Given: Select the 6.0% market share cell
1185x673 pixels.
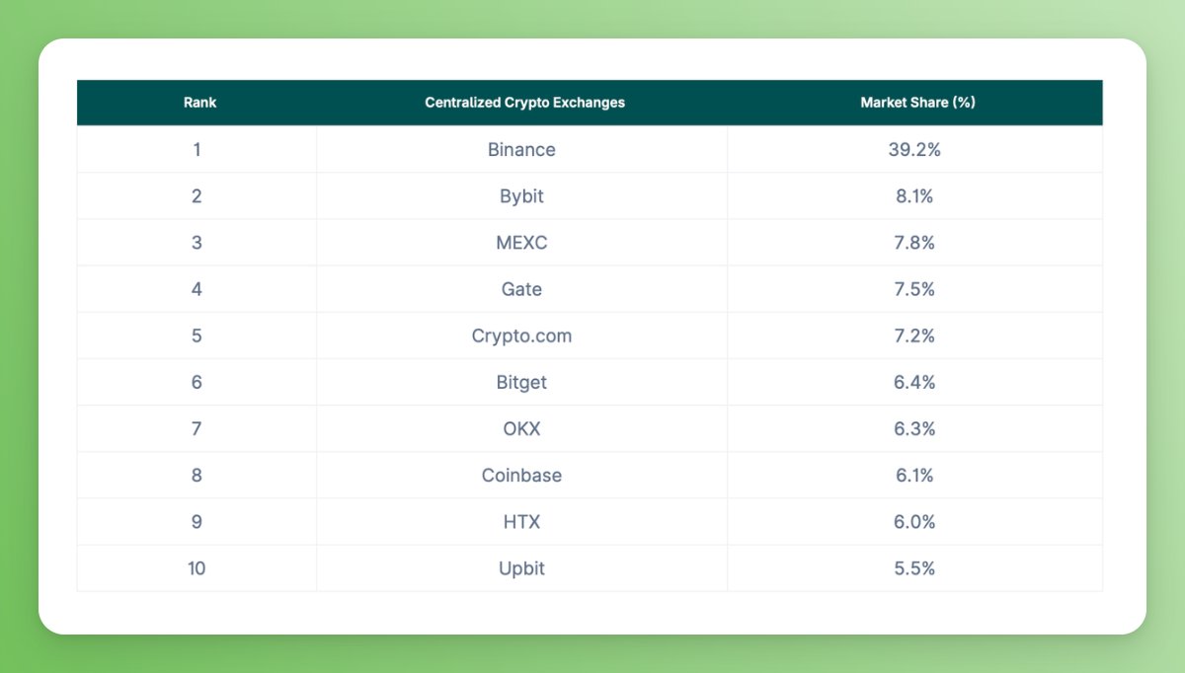Looking at the screenshot, I should click(914, 522).
